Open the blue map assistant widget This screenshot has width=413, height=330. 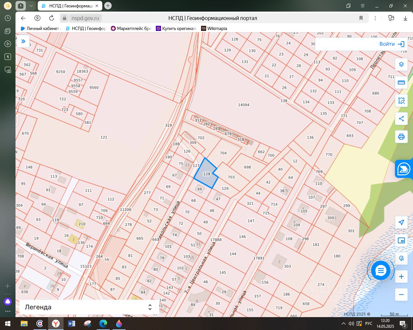tap(404, 169)
